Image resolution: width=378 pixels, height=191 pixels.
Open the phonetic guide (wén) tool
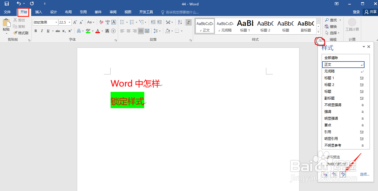[107, 22]
